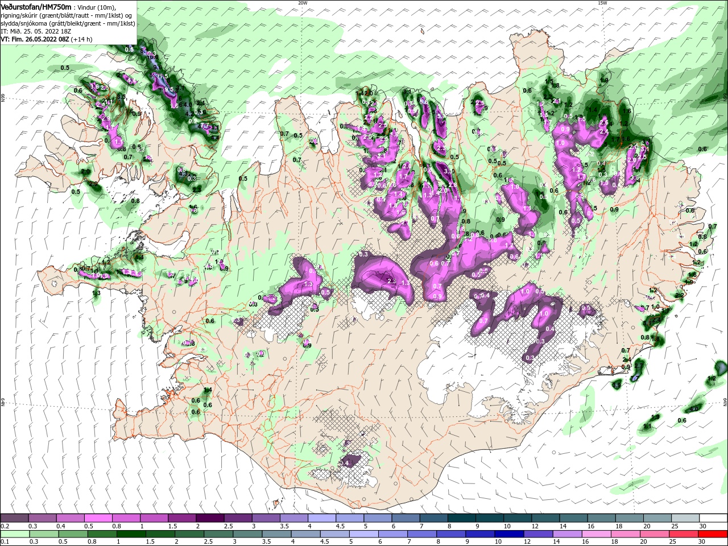
Task: Click the 'IT: Mið. 25. 05. 2022 18Z' initial time line
Action: 37,31
